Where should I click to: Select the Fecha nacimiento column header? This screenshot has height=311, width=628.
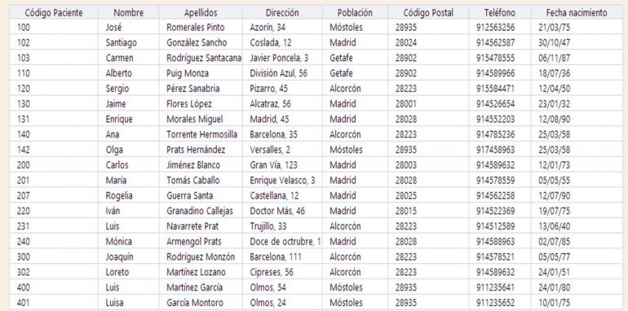(x=577, y=13)
